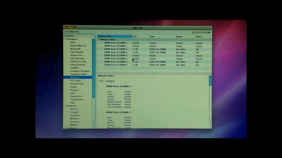Select row DIMM Riser B/DIMM 4

154,58
